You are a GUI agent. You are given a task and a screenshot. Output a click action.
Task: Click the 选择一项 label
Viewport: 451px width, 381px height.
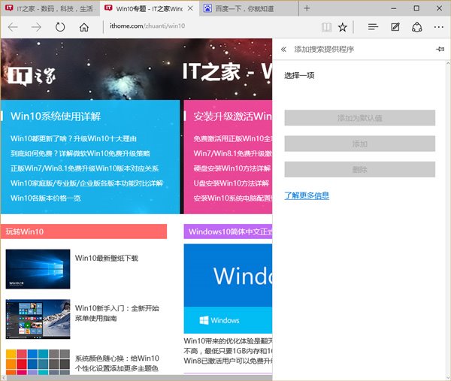[299, 76]
